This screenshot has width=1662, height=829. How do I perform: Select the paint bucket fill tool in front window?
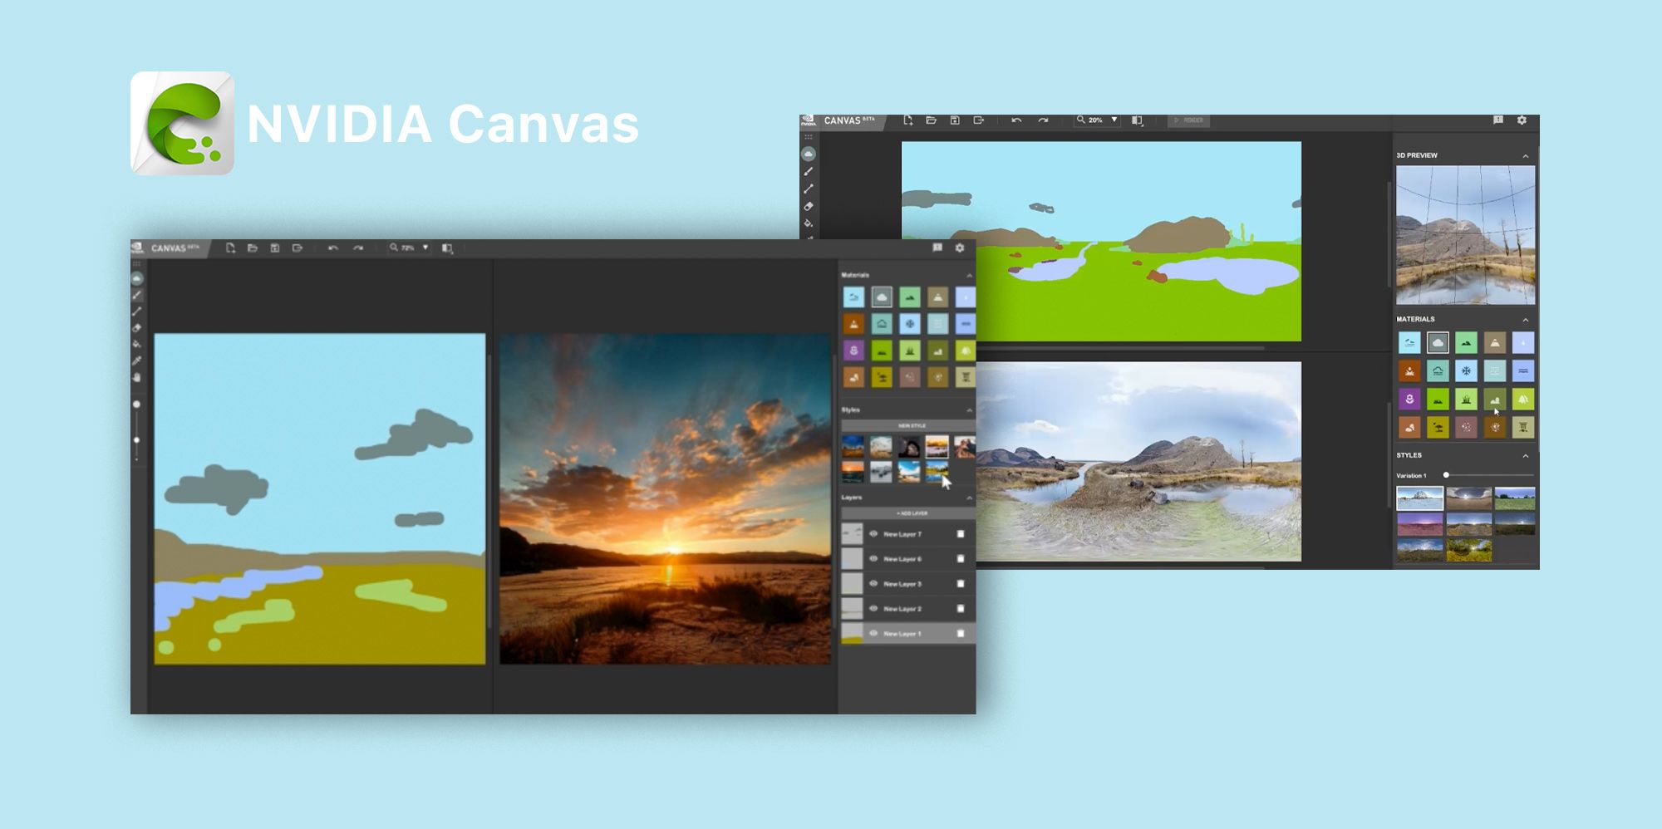(x=137, y=344)
